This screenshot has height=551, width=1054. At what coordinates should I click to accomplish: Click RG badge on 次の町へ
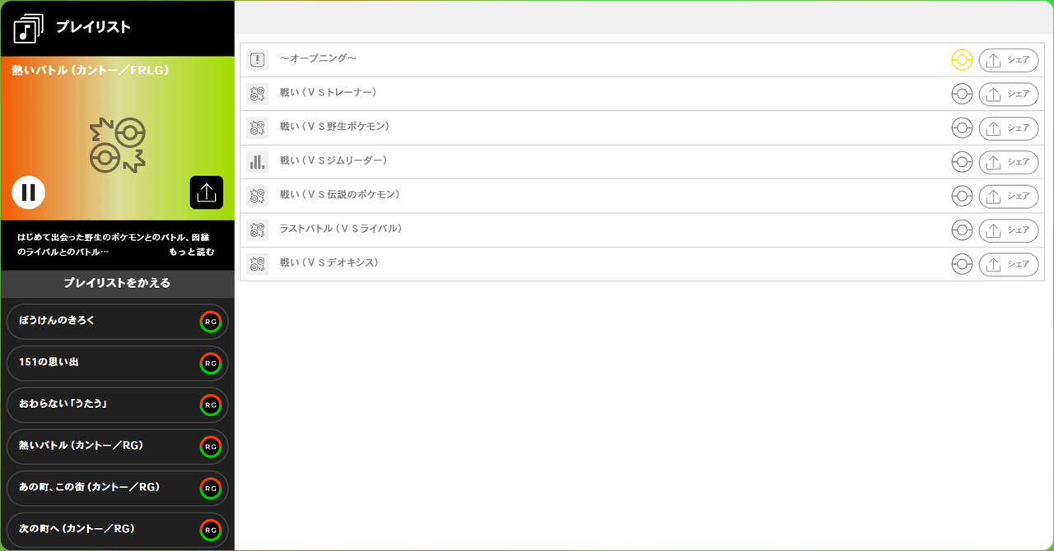[211, 530]
